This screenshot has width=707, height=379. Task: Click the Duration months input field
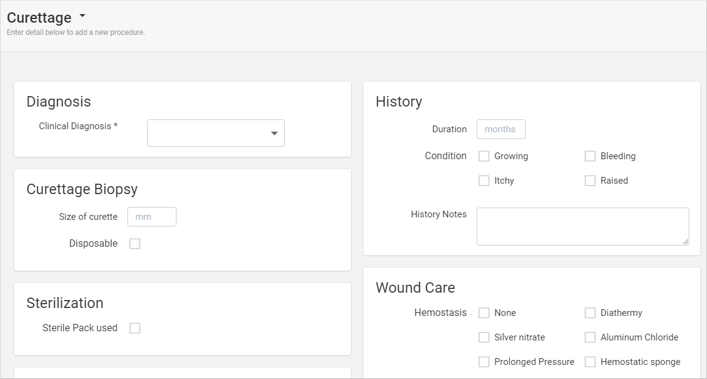(501, 129)
